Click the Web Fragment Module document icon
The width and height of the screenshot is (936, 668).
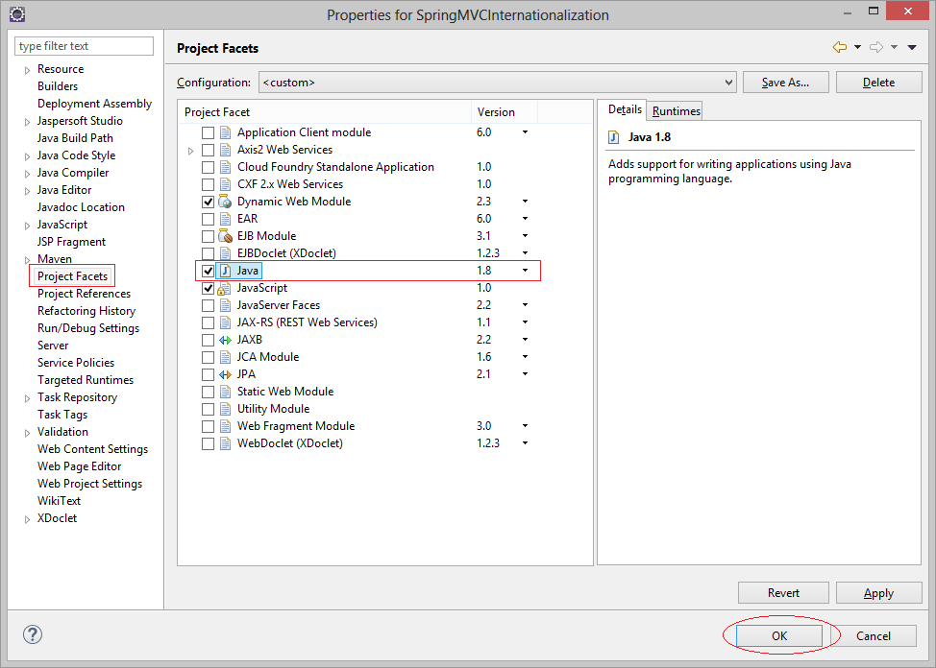pos(225,426)
